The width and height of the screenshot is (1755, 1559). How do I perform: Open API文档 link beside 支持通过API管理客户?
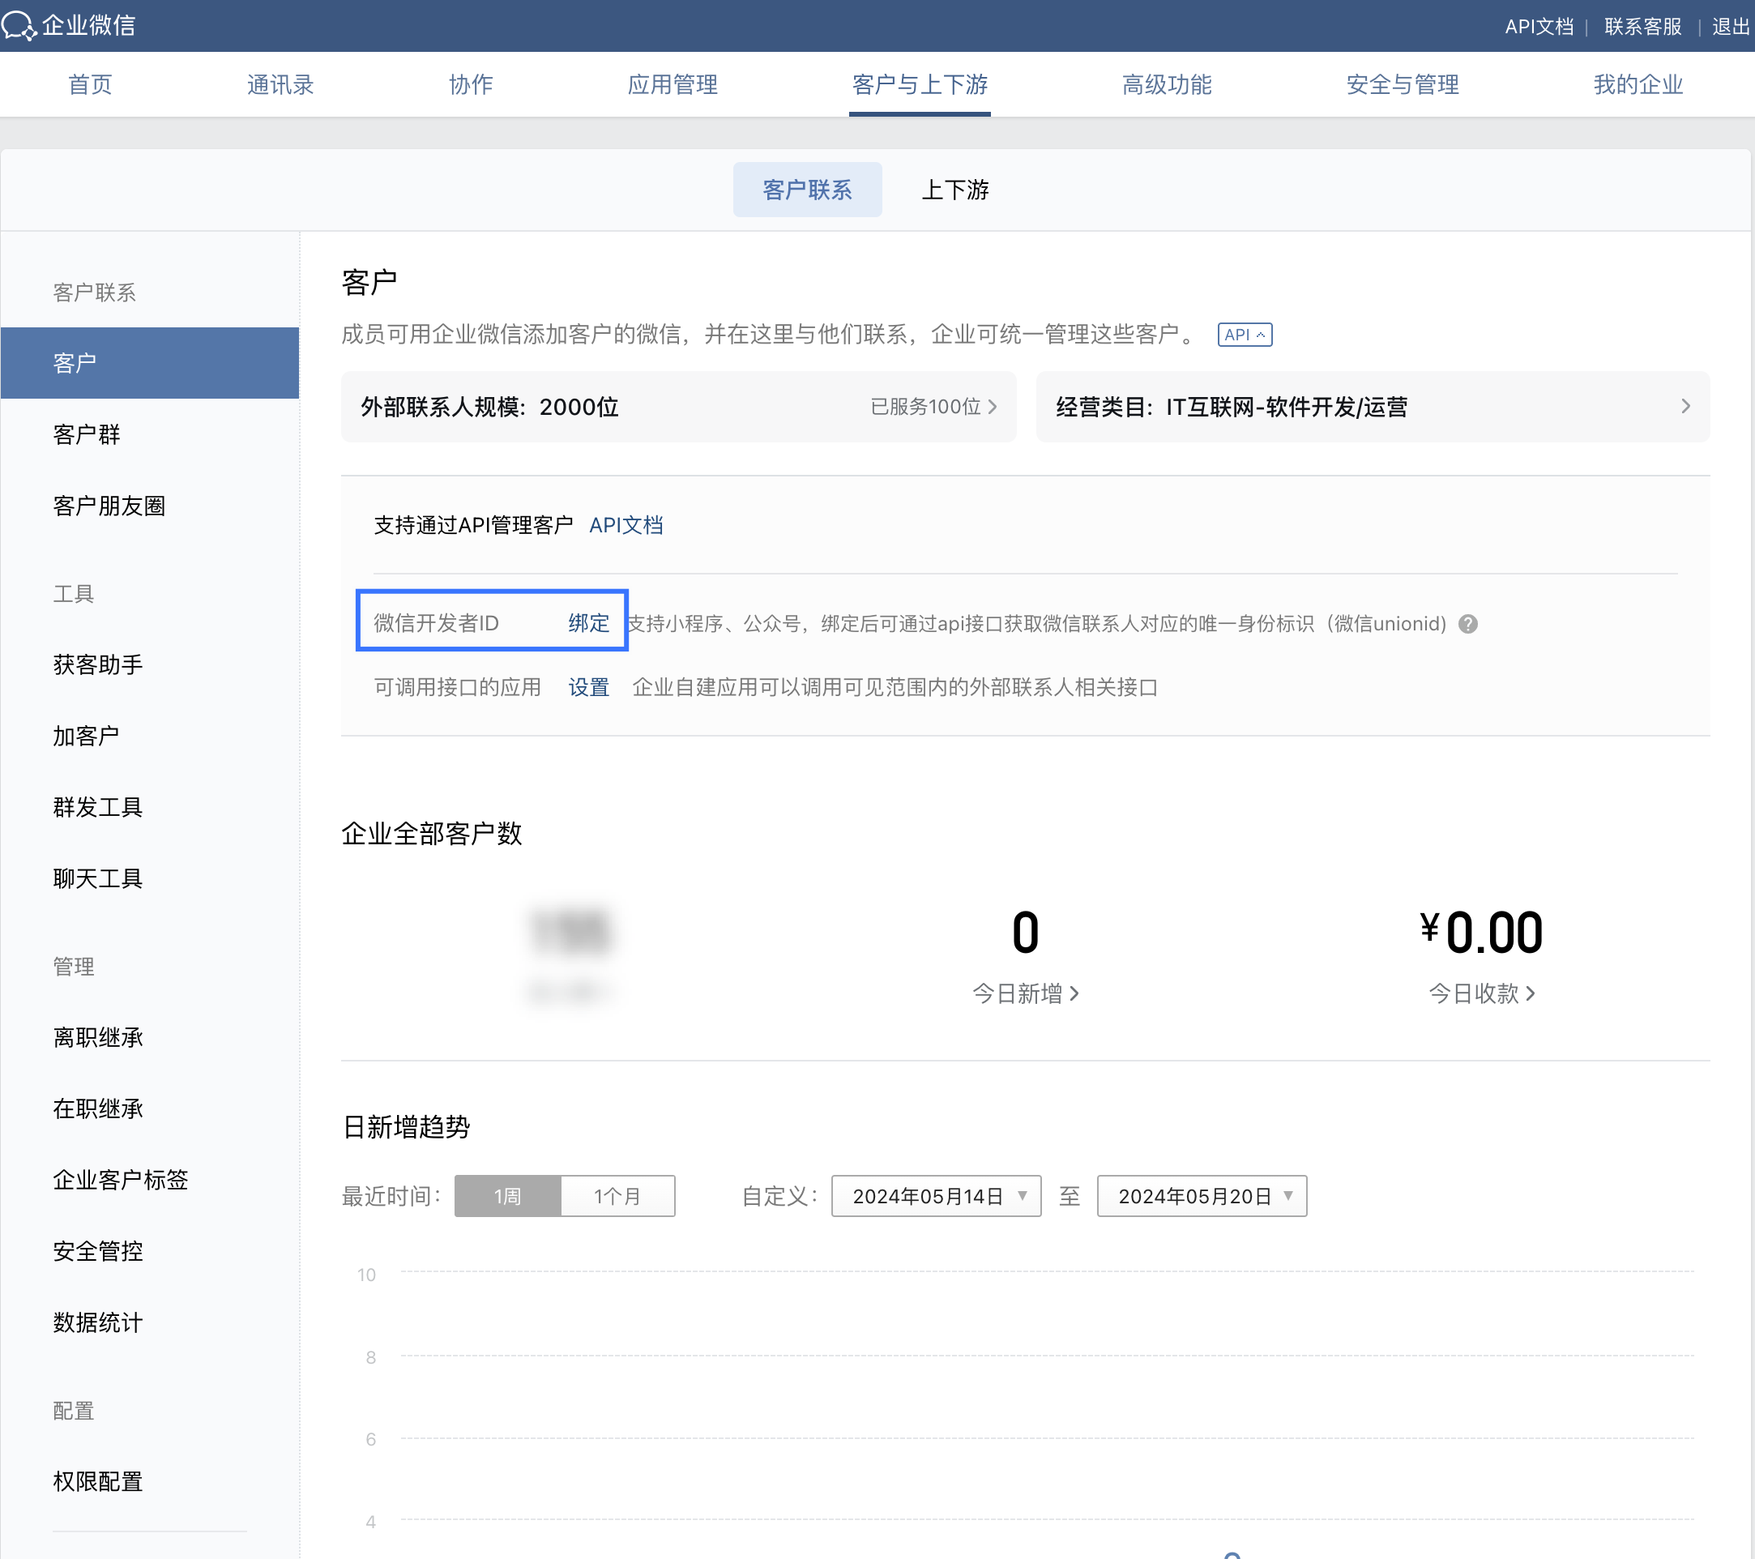[626, 525]
